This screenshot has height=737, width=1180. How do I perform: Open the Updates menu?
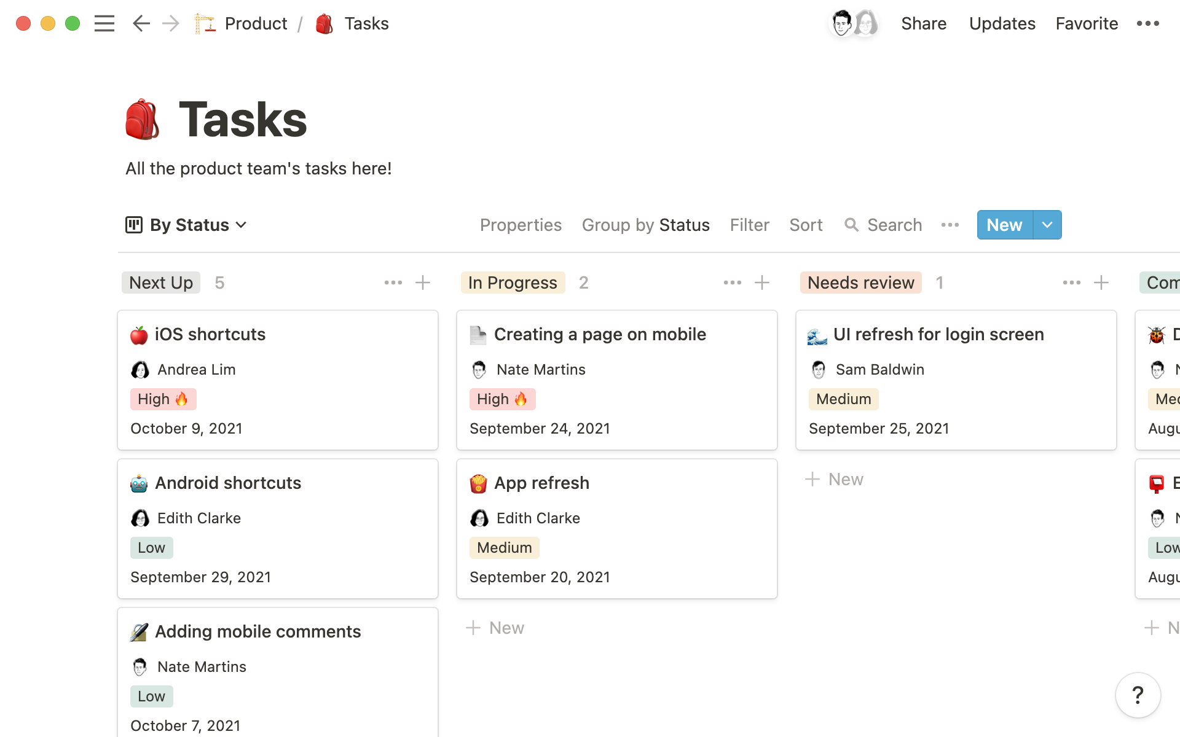(1002, 23)
